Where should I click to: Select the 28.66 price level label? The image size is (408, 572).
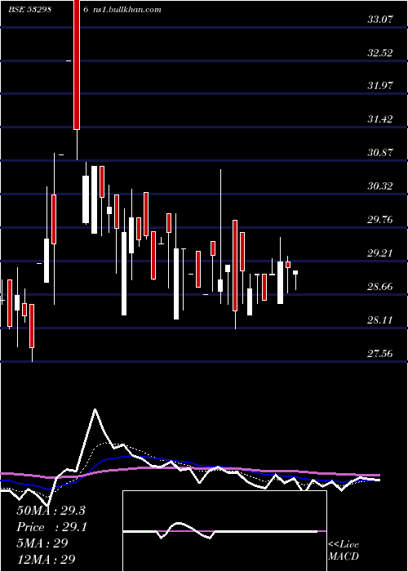click(x=380, y=286)
